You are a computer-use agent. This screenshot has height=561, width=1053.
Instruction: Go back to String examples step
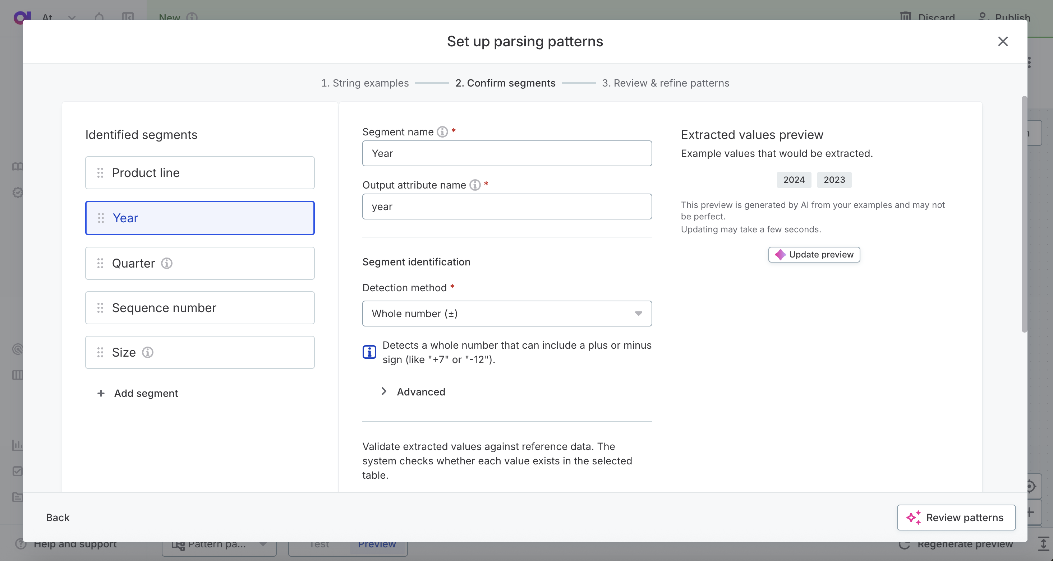[365, 83]
